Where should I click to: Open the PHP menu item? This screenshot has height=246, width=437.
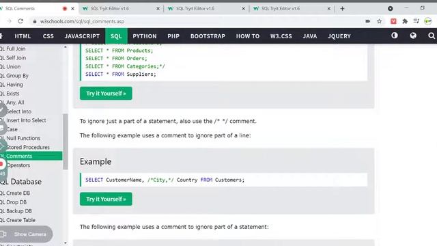(x=173, y=36)
